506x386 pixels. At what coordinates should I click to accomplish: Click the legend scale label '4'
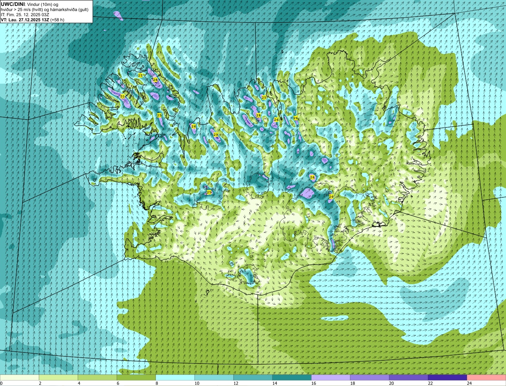tap(79, 383)
